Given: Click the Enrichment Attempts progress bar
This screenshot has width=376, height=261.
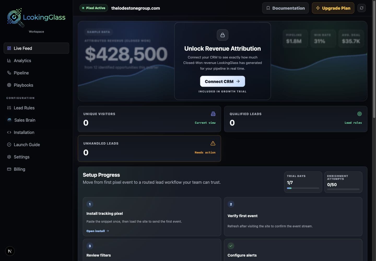Looking at the screenshot, I should (x=343, y=189).
